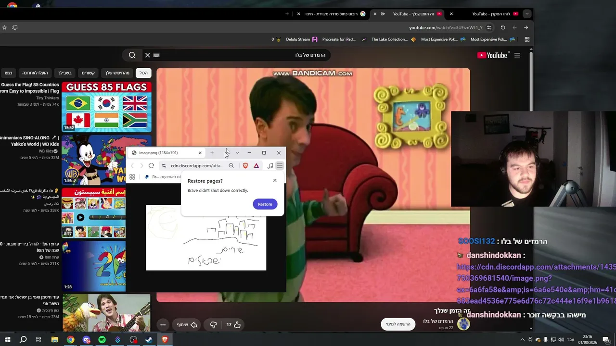
Task: Select the בשבילך filter chip
Action: [65, 73]
